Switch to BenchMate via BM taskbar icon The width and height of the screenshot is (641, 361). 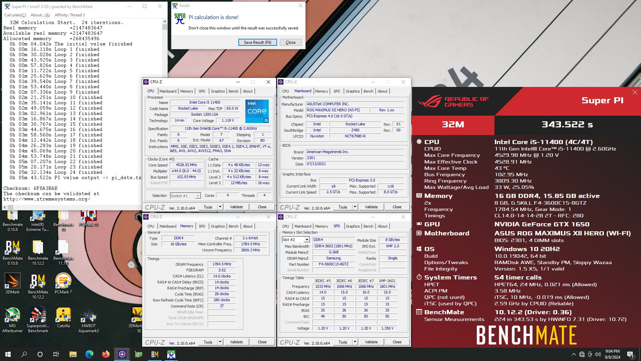click(155, 354)
